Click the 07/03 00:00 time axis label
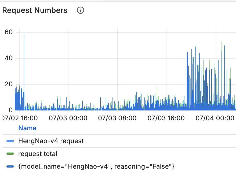Viewport: 236px width, 178px height. (68, 118)
